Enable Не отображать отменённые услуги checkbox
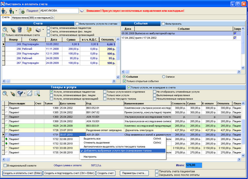This screenshot has width=248, height=179. tap(155, 92)
